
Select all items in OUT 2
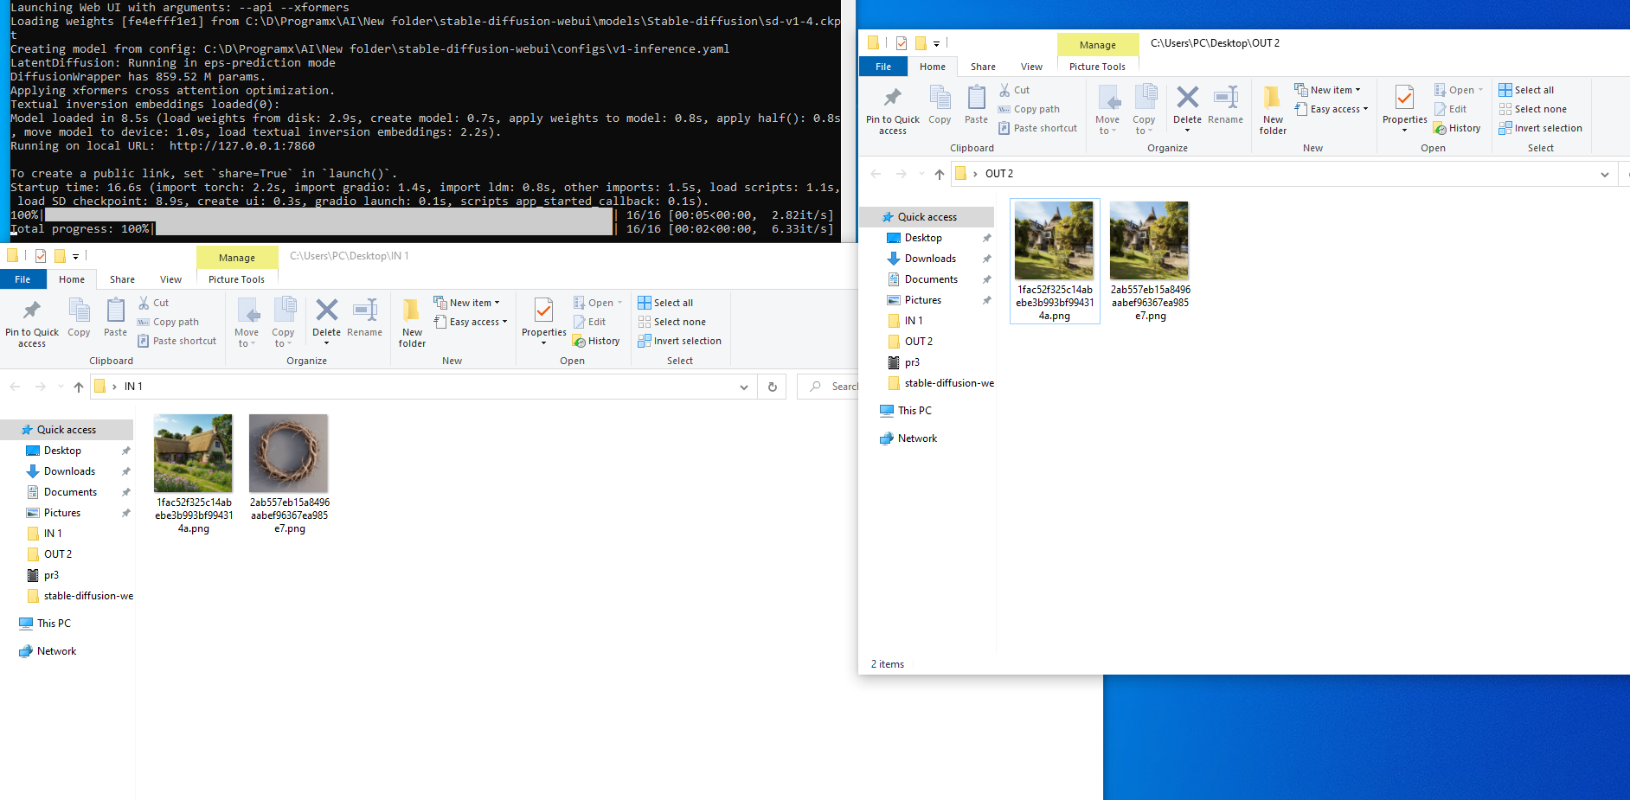tap(1526, 89)
